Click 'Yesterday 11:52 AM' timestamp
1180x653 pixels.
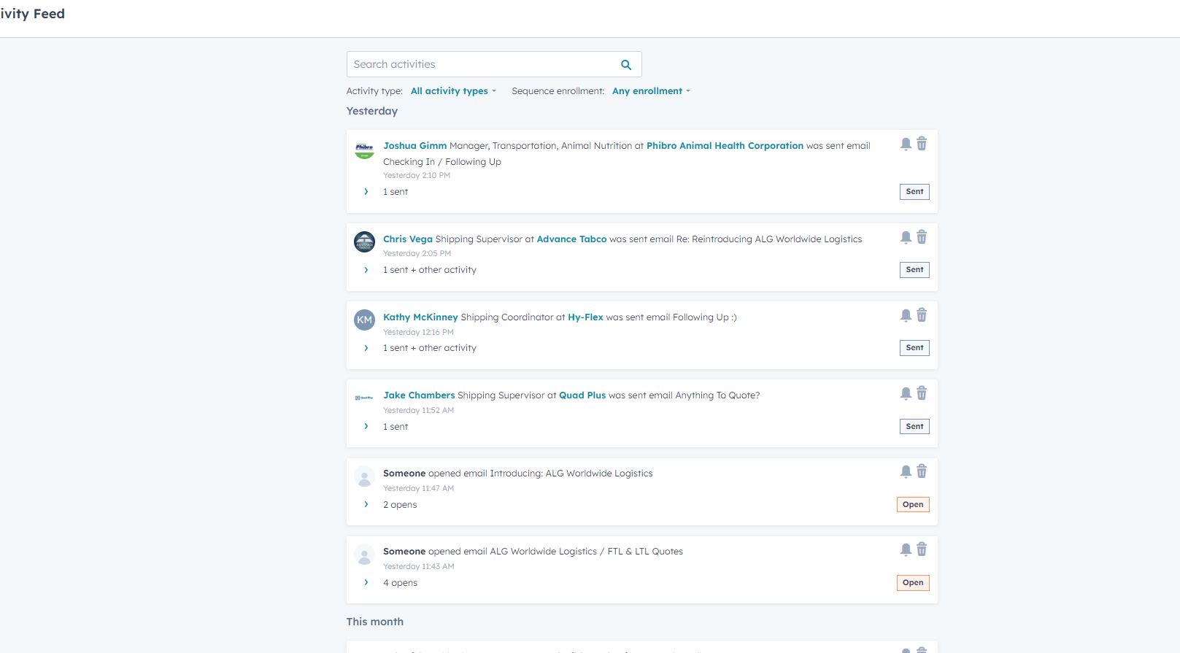point(418,411)
